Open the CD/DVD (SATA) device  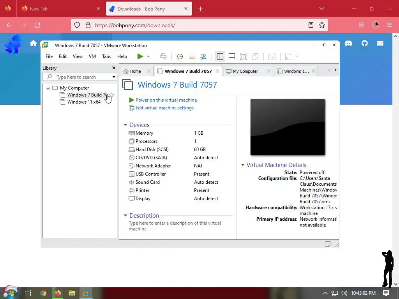148,158
